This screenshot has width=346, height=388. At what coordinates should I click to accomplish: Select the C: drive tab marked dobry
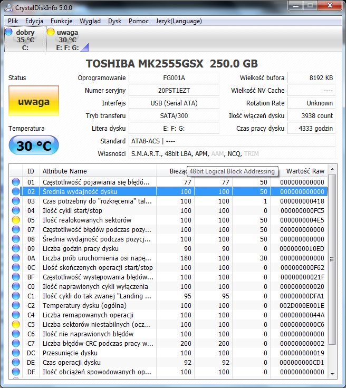click(x=25, y=39)
